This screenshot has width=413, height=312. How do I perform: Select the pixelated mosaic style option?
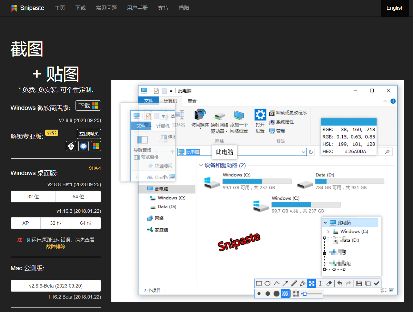point(296,294)
